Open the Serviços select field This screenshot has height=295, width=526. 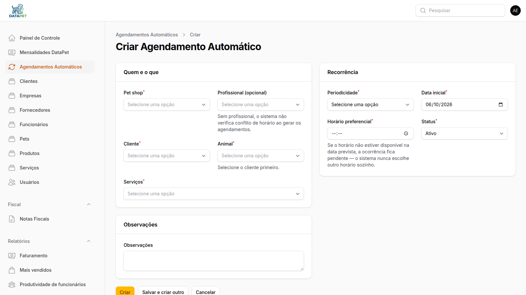[x=214, y=194]
